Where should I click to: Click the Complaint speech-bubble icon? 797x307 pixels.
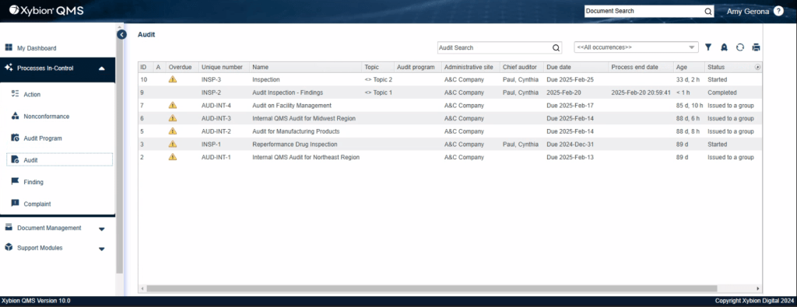tap(15, 203)
